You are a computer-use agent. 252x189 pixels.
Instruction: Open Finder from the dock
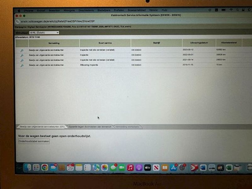click(x=27, y=168)
